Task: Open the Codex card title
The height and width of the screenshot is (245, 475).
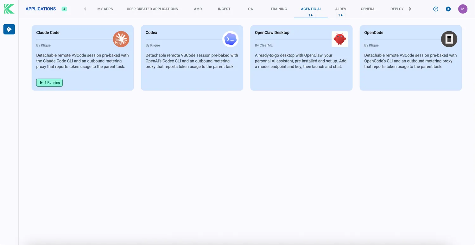Action: click(x=151, y=33)
